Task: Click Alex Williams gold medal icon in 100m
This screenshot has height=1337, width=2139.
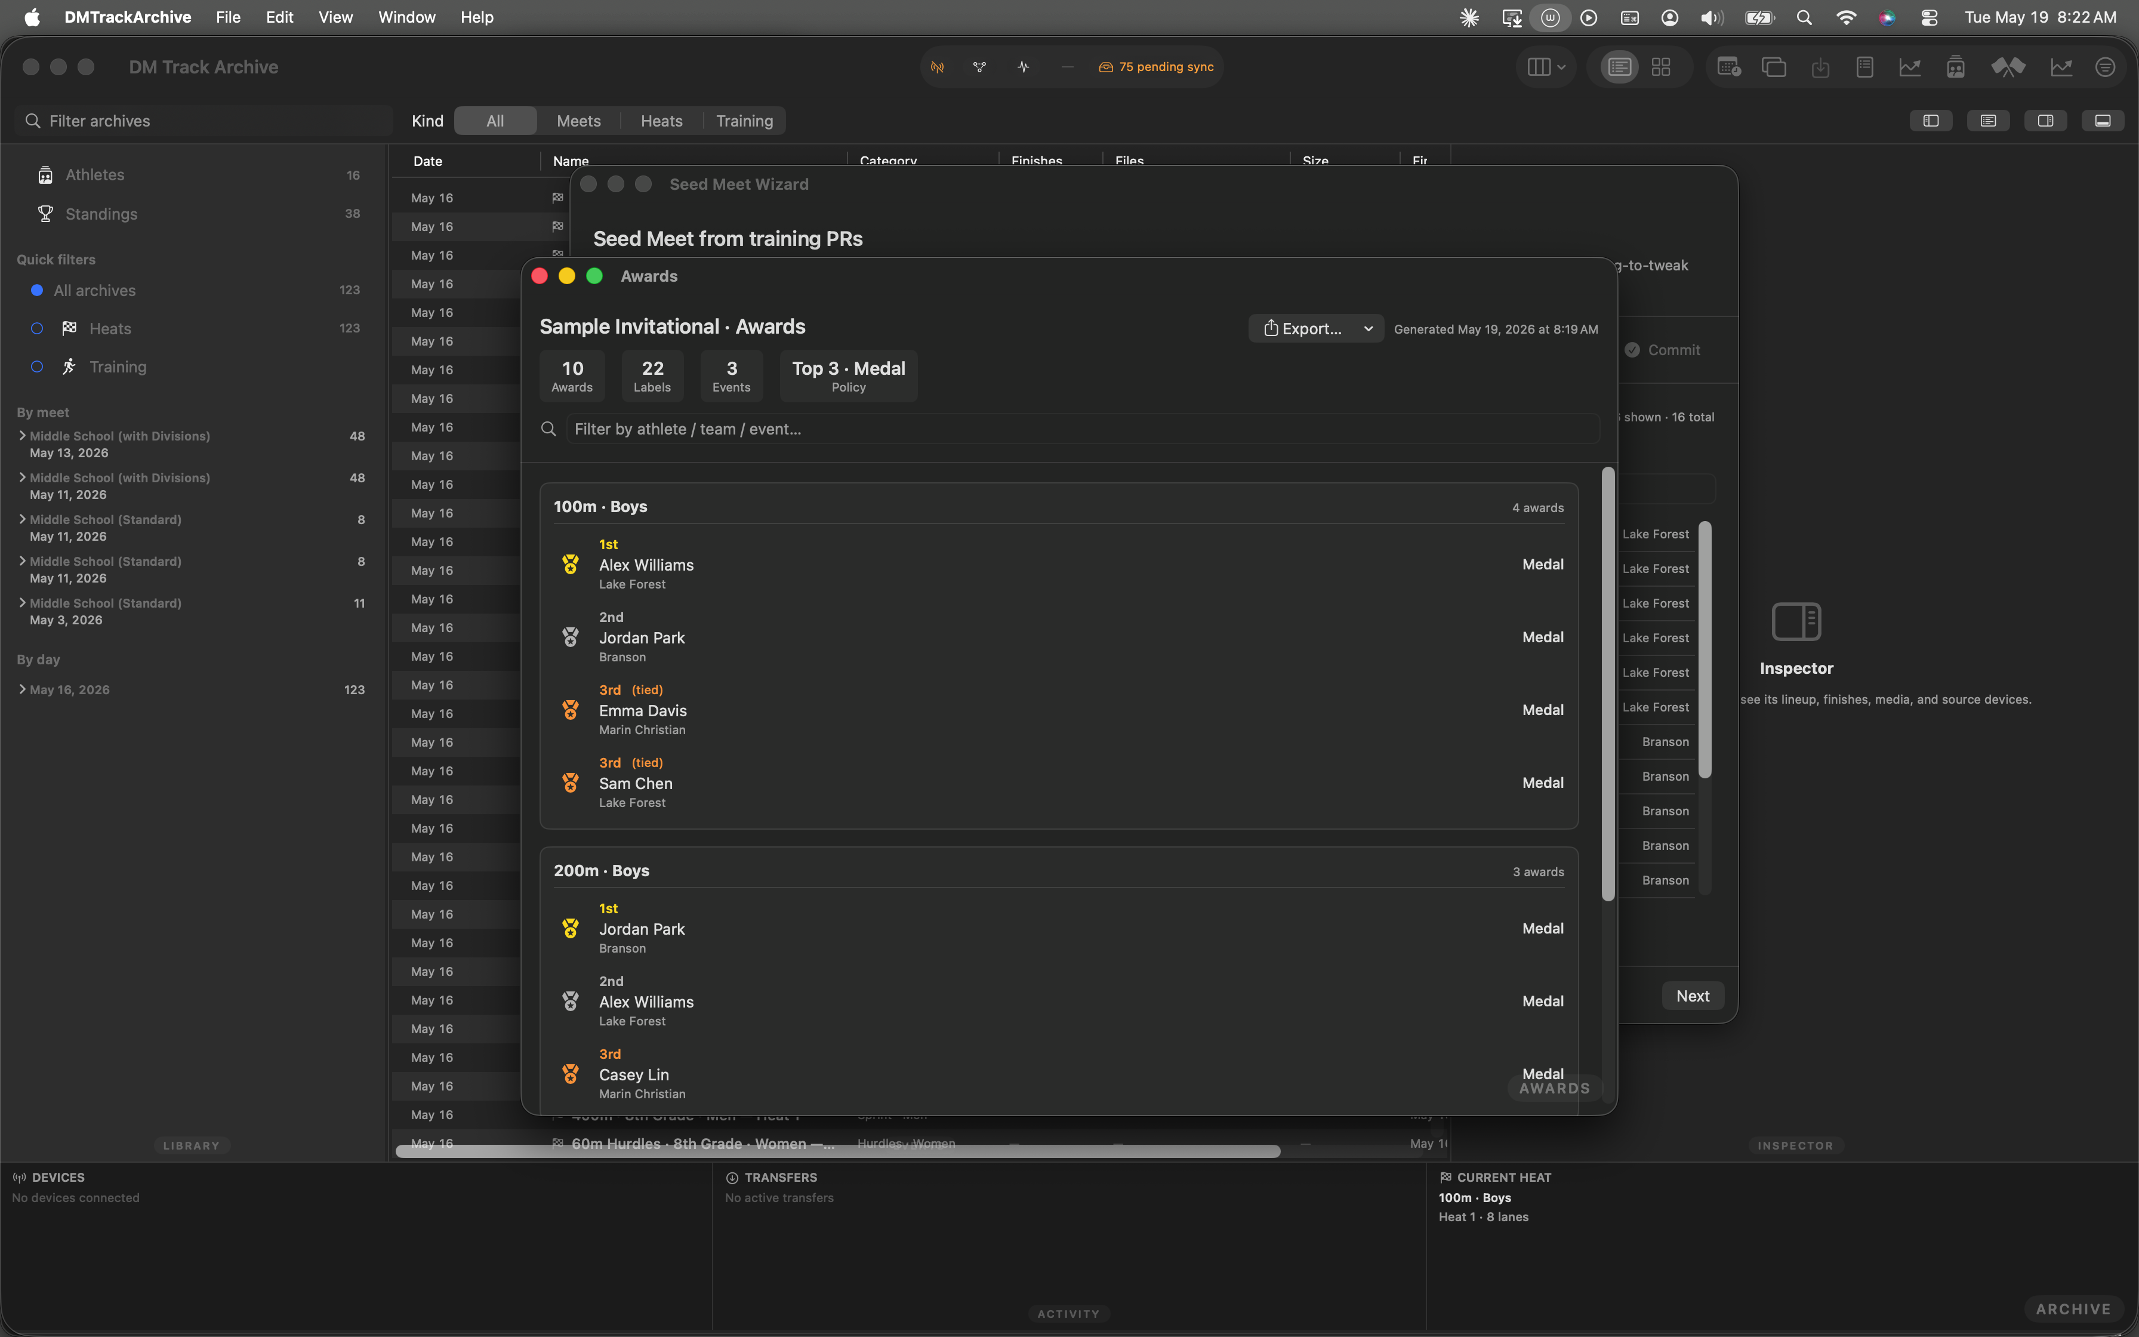Action: 570,564
